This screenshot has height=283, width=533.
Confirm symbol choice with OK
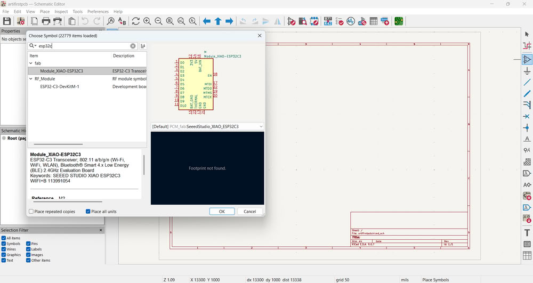pos(222,211)
